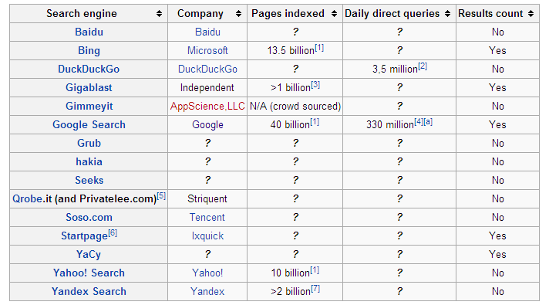This screenshot has width=549, height=305.
Task: Select the 3,5 million value
Action: click(x=396, y=69)
